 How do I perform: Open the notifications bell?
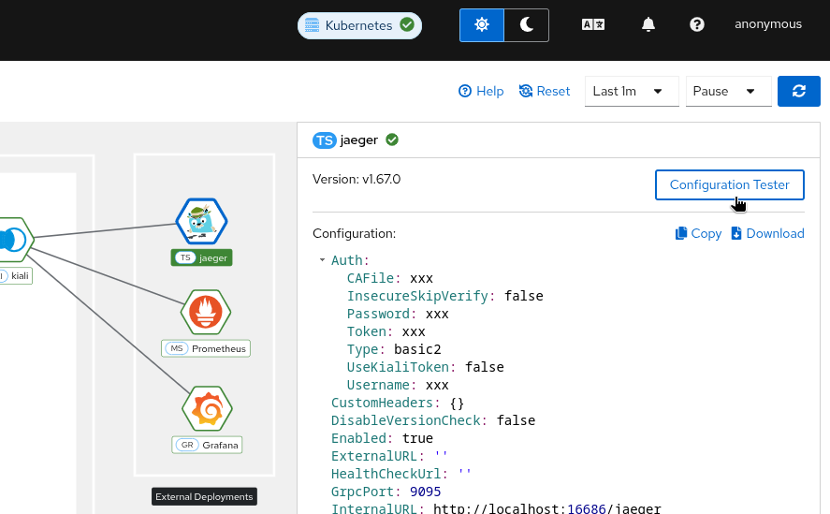(x=648, y=25)
